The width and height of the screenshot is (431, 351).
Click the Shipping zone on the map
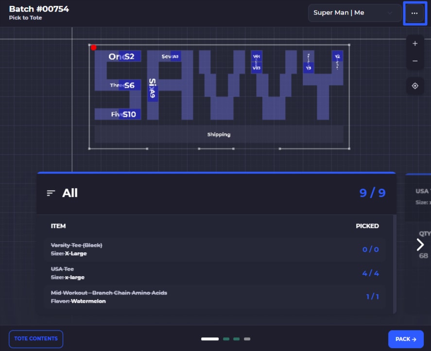coord(219,134)
